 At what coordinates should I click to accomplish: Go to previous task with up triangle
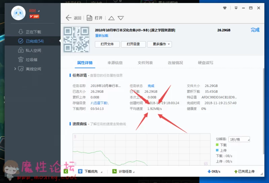coord(111,18)
